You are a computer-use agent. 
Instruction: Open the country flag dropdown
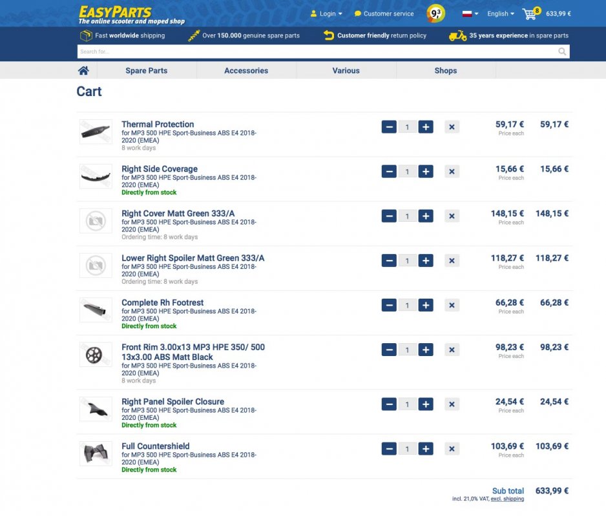click(470, 14)
